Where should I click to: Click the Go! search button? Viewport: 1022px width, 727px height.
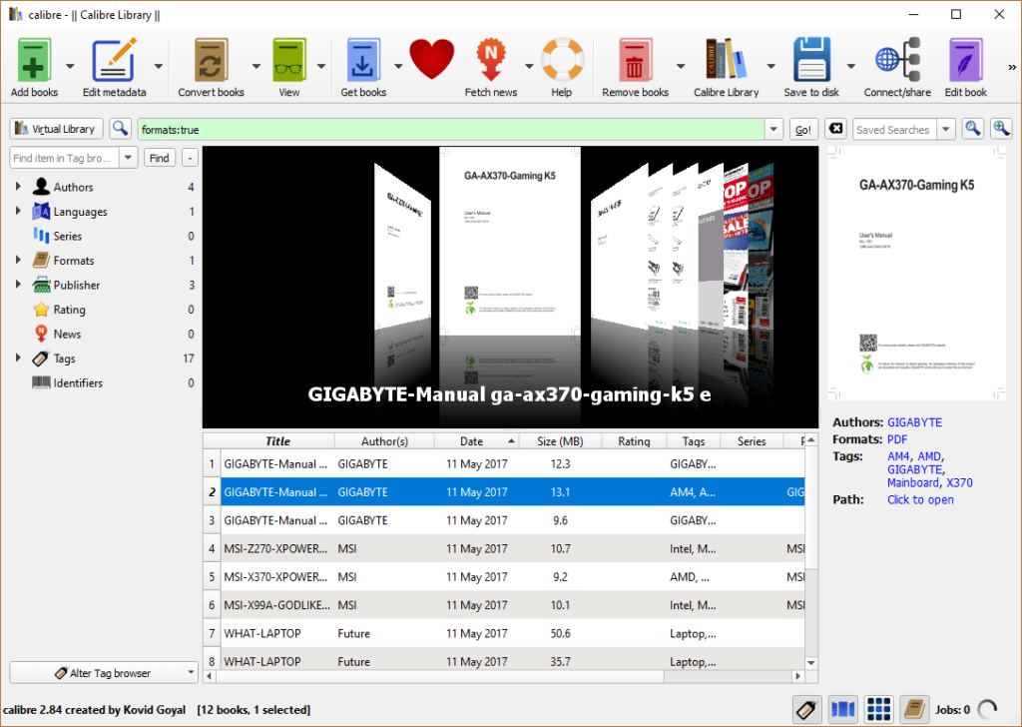tap(803, 129)
